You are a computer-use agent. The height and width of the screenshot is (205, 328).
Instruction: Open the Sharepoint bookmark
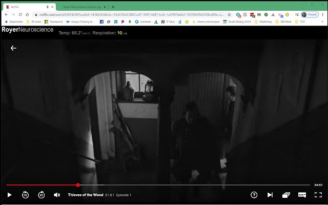click(x=54, y=22)
